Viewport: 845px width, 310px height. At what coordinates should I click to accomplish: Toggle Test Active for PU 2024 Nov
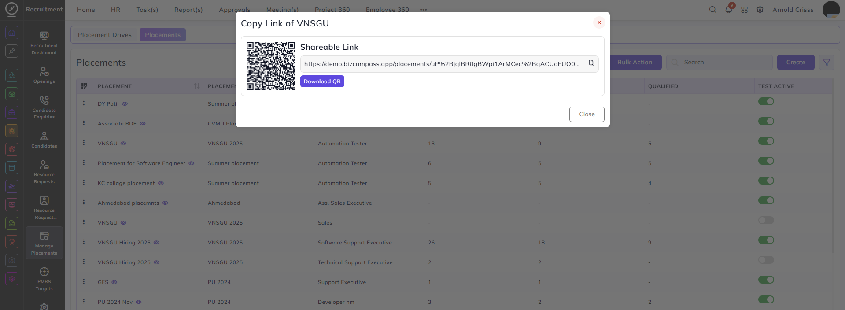[766, 299]
